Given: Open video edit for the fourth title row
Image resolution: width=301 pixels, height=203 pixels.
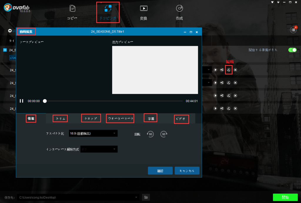Looking at the screenshot, I should 228,108.
